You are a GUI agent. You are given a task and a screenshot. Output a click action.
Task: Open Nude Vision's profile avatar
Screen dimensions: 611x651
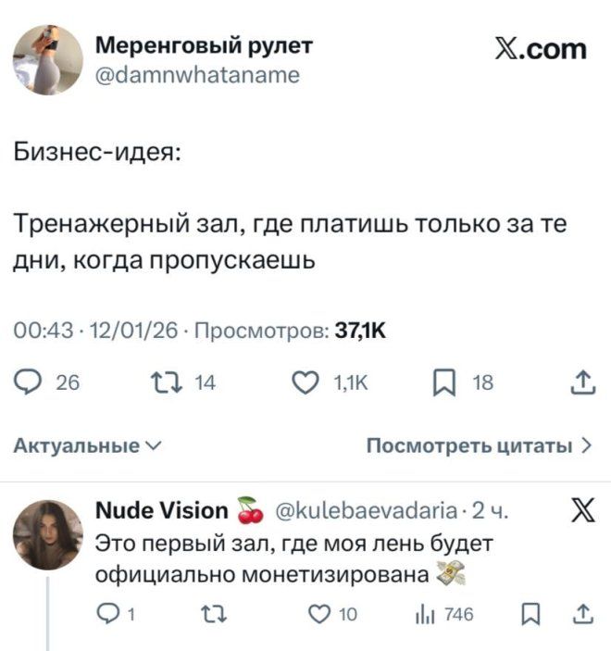47,534
